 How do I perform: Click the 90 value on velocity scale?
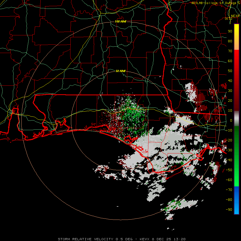pyautogui.click(x=230, y=31)
